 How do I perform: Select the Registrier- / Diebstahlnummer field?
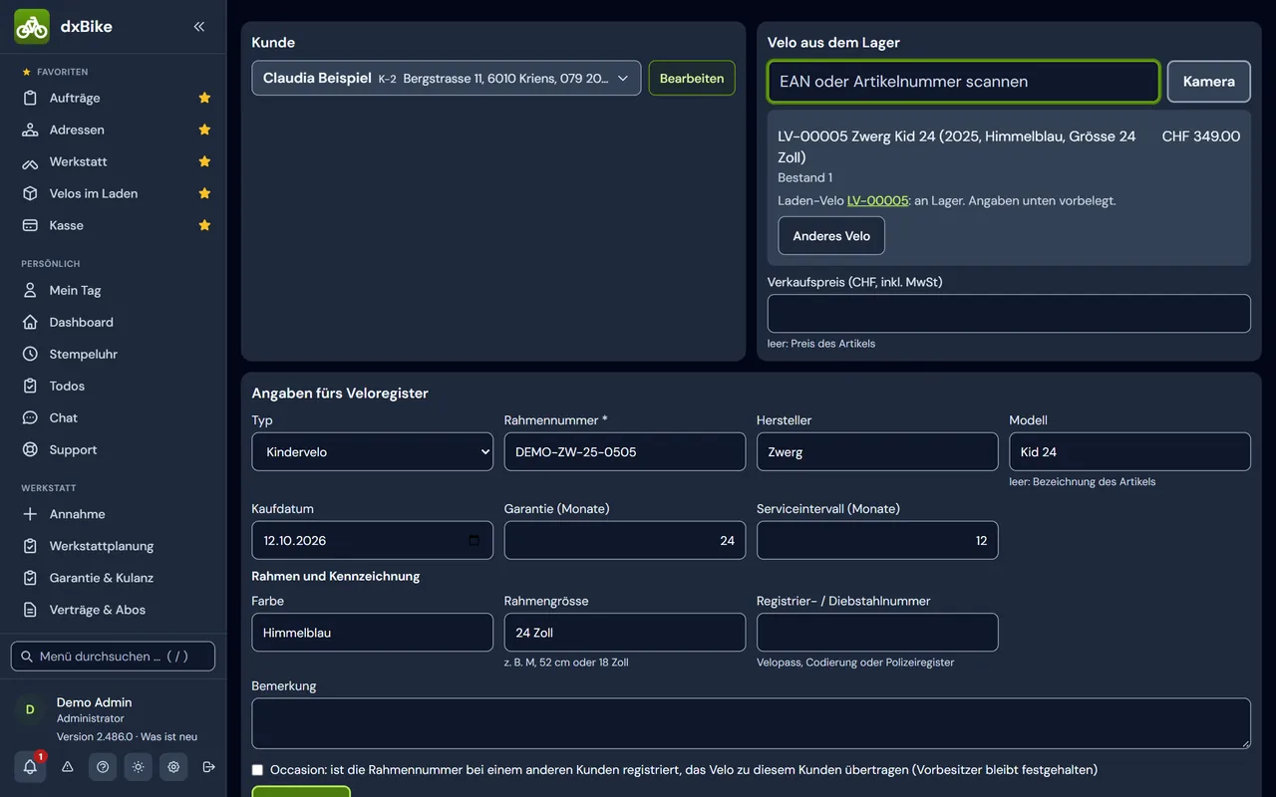pos(877,633)
